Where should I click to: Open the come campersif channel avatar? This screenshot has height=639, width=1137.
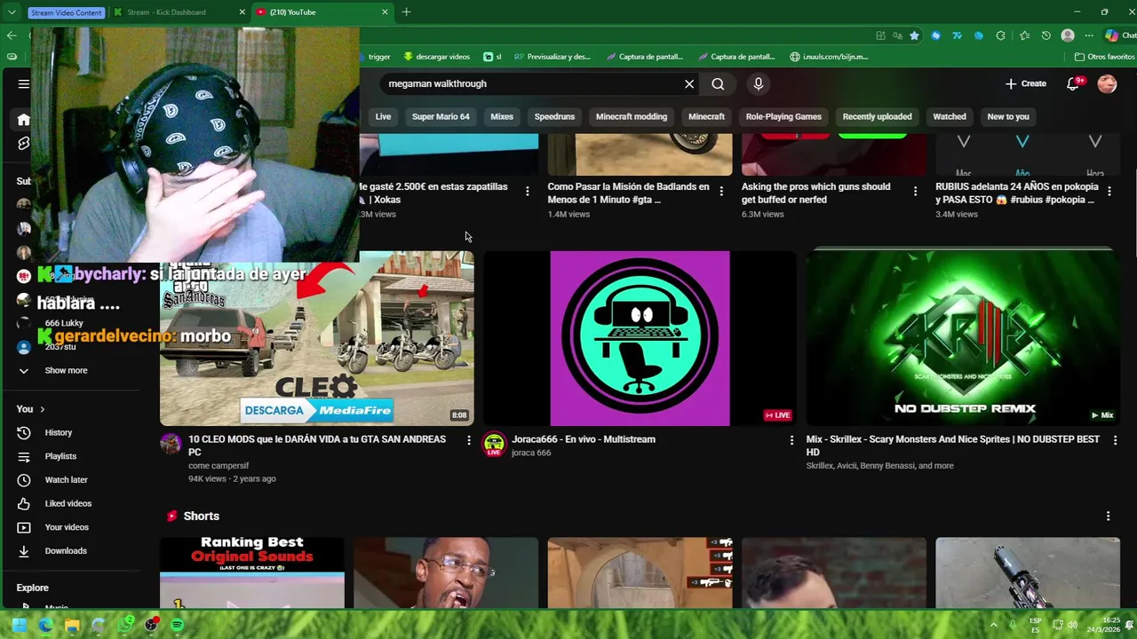click(x=171, y=444)
